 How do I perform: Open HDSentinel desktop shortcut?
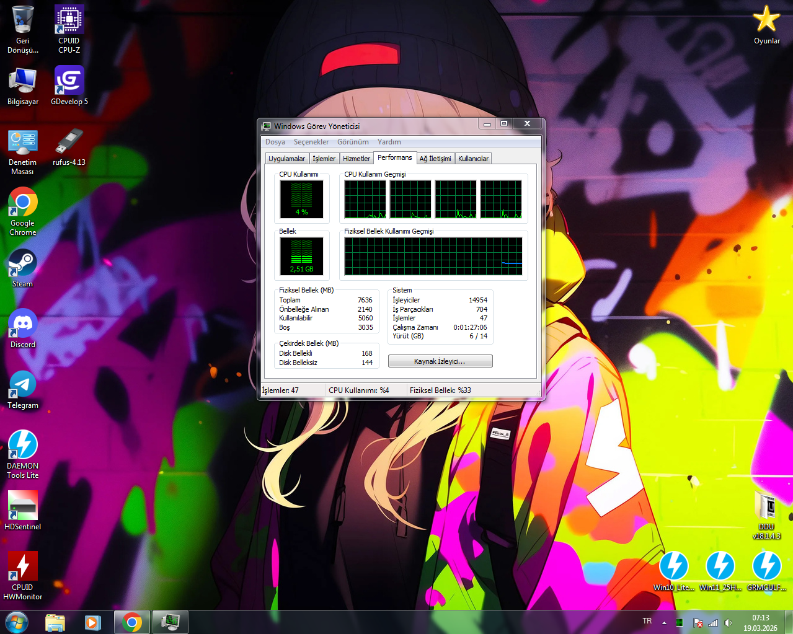[x=23, y=511]
